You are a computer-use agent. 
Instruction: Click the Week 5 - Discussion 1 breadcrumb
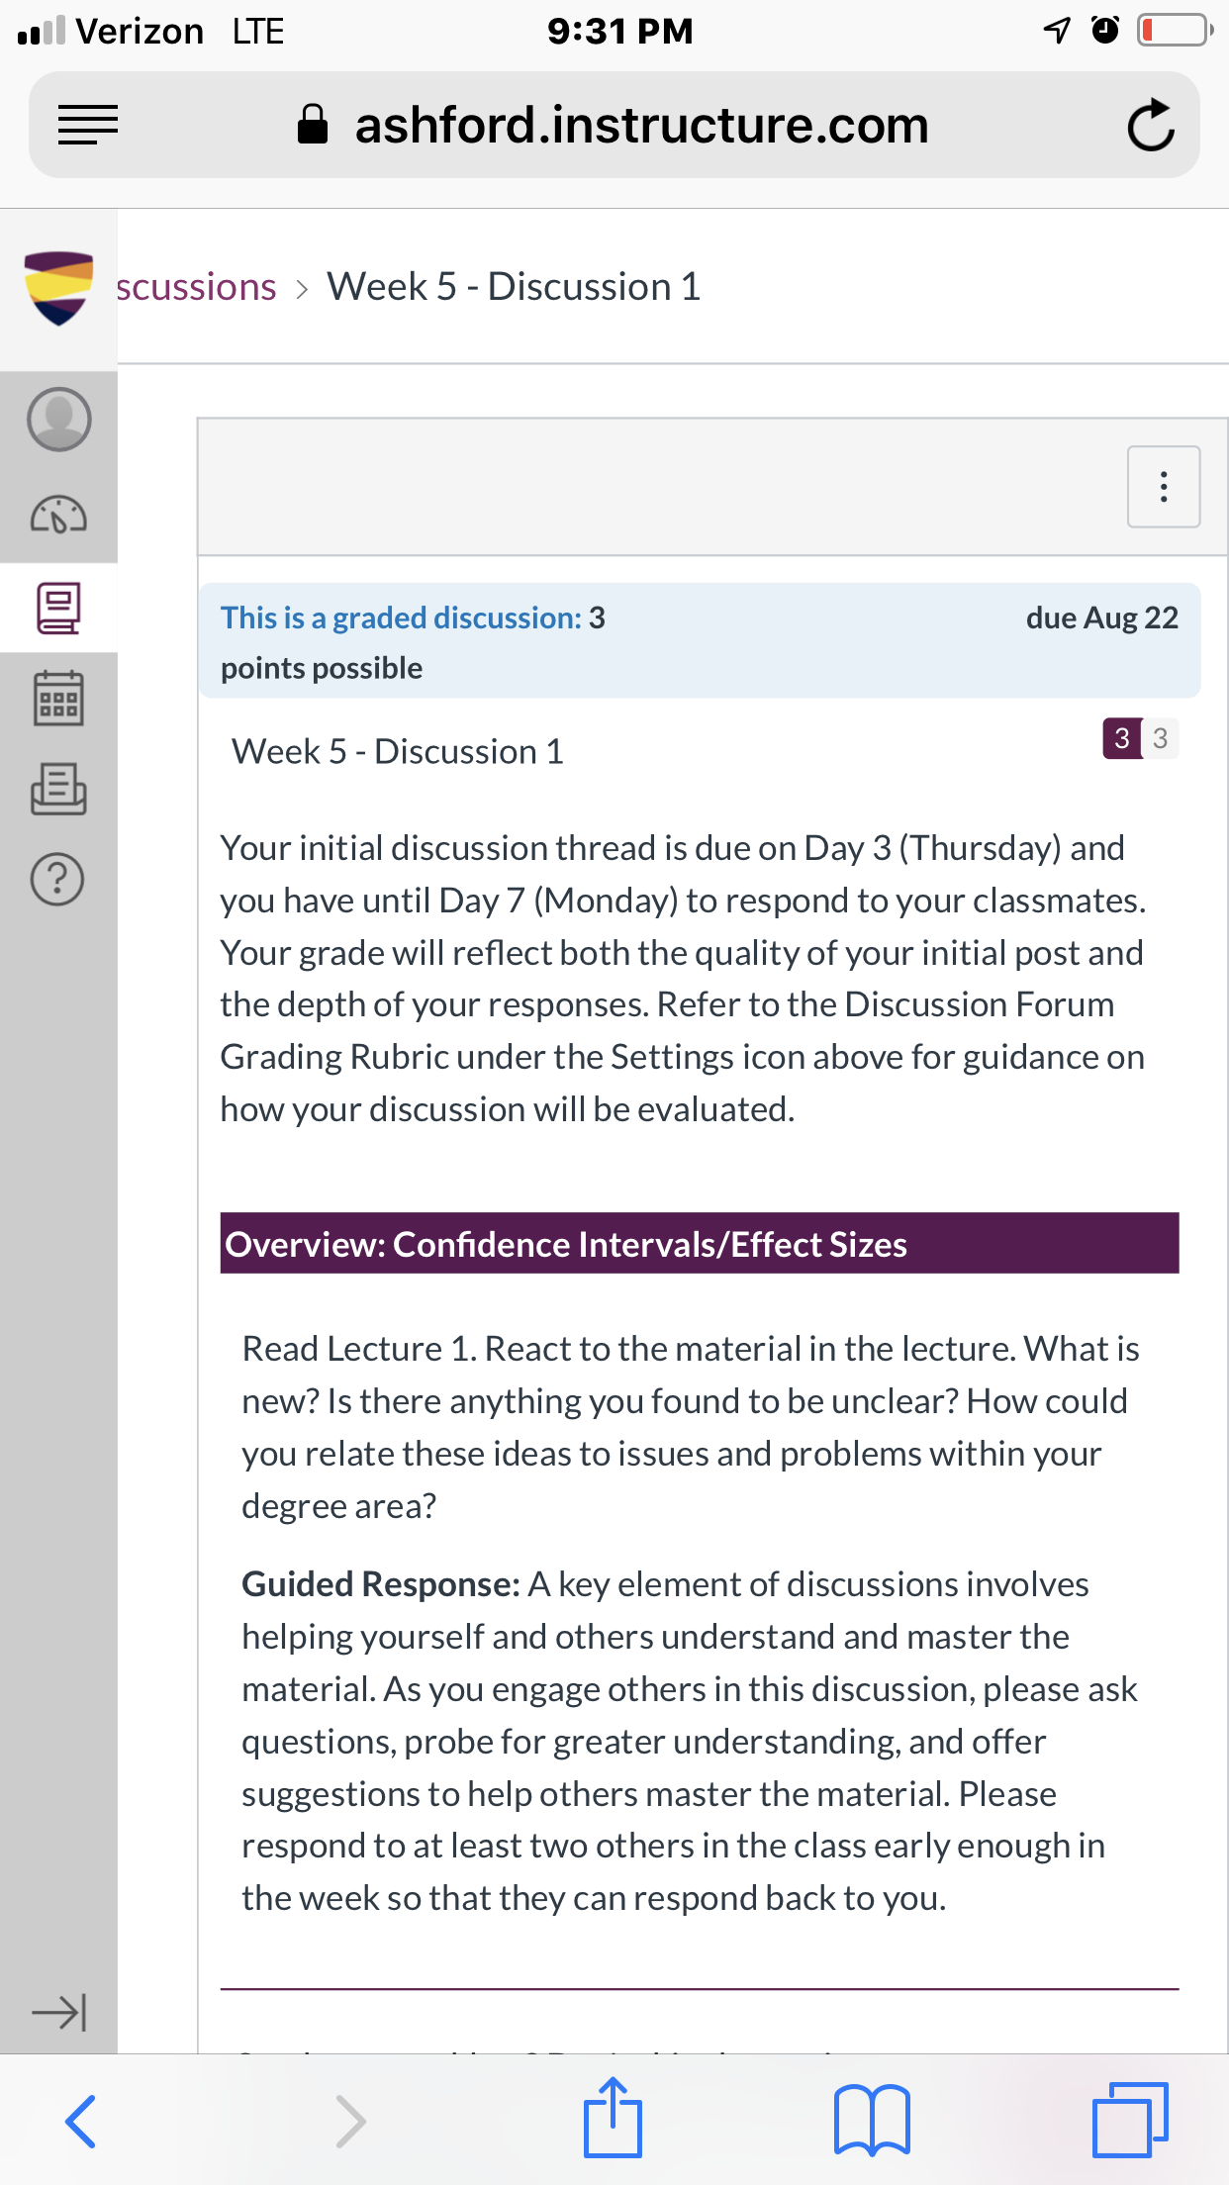point(514,287)
